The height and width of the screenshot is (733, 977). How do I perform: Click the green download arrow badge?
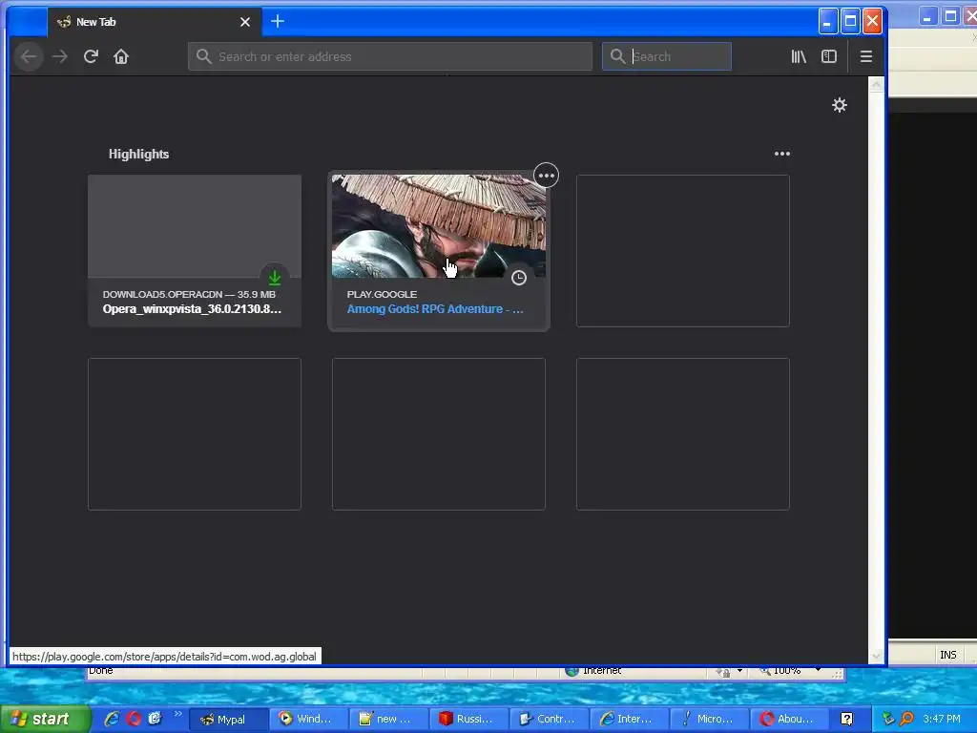click(275, 278)
